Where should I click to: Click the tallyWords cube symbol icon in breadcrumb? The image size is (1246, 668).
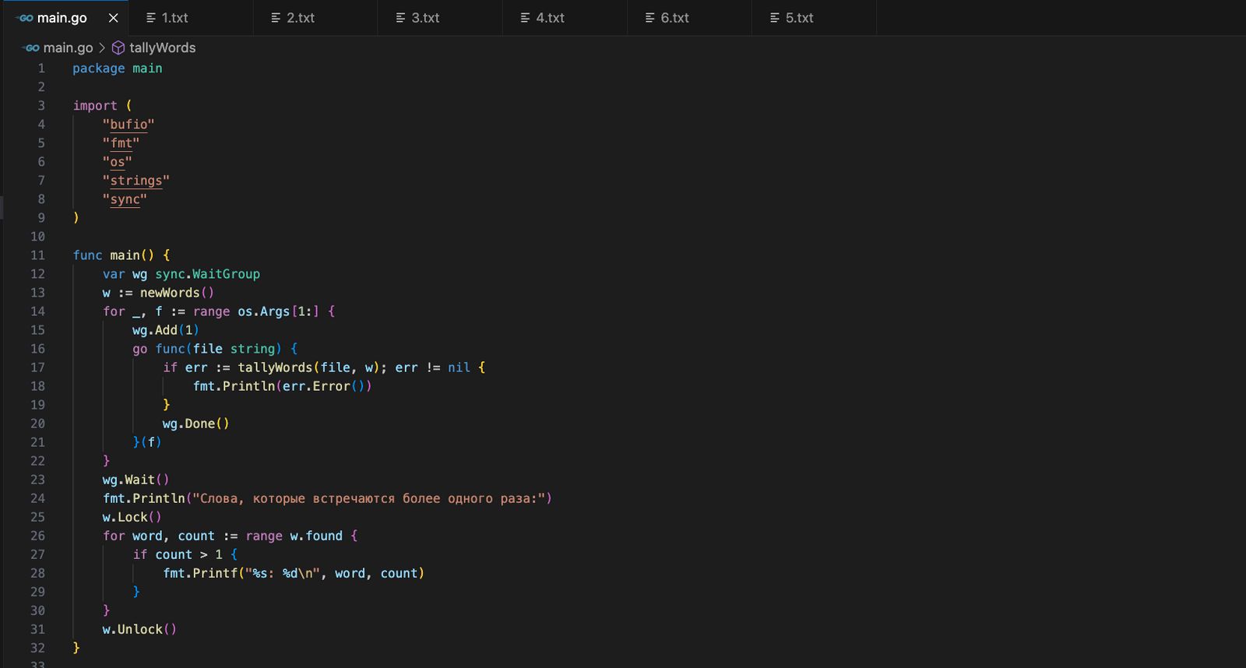(x=118, y=48)
